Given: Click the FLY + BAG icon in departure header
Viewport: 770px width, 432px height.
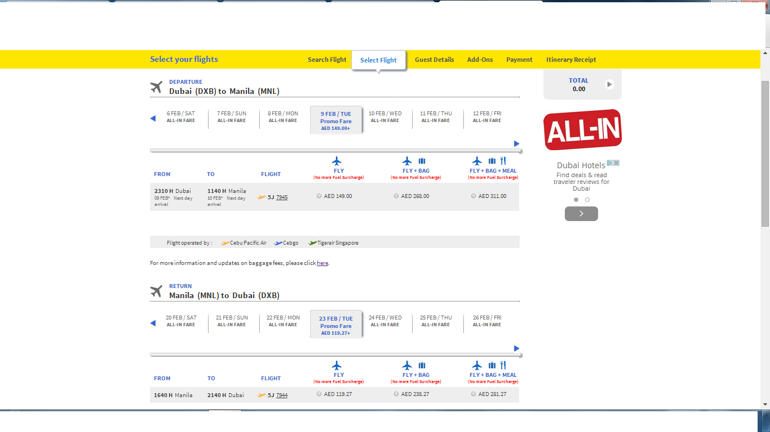Looking at the screenshot, I should coord(414,161).
